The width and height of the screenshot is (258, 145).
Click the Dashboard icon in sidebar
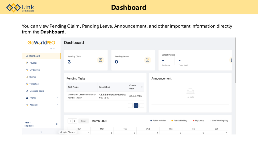pos(27,56)
